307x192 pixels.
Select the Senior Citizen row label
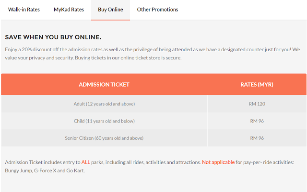104,138
